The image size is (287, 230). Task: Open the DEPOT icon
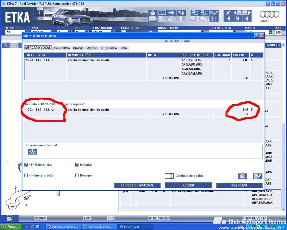204,13
